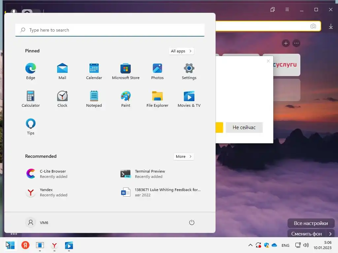The height and width of the screenshot is (253, 338).
Task: Open the Calendar app
Action: [94, 71]
